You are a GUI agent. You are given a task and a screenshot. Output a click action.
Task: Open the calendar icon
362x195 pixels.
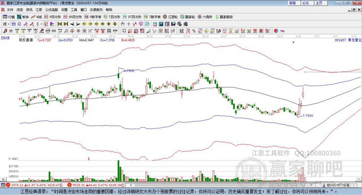pos(155,24)
